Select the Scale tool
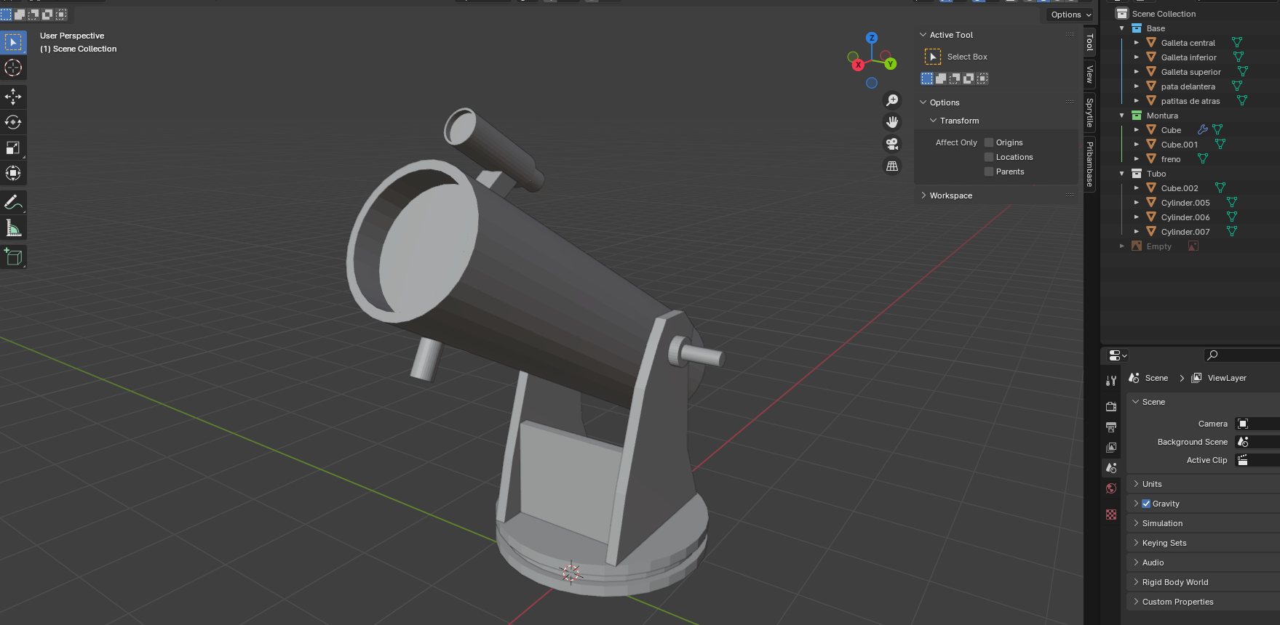This screenshot has width=1280, height=625. coord(13,148)
